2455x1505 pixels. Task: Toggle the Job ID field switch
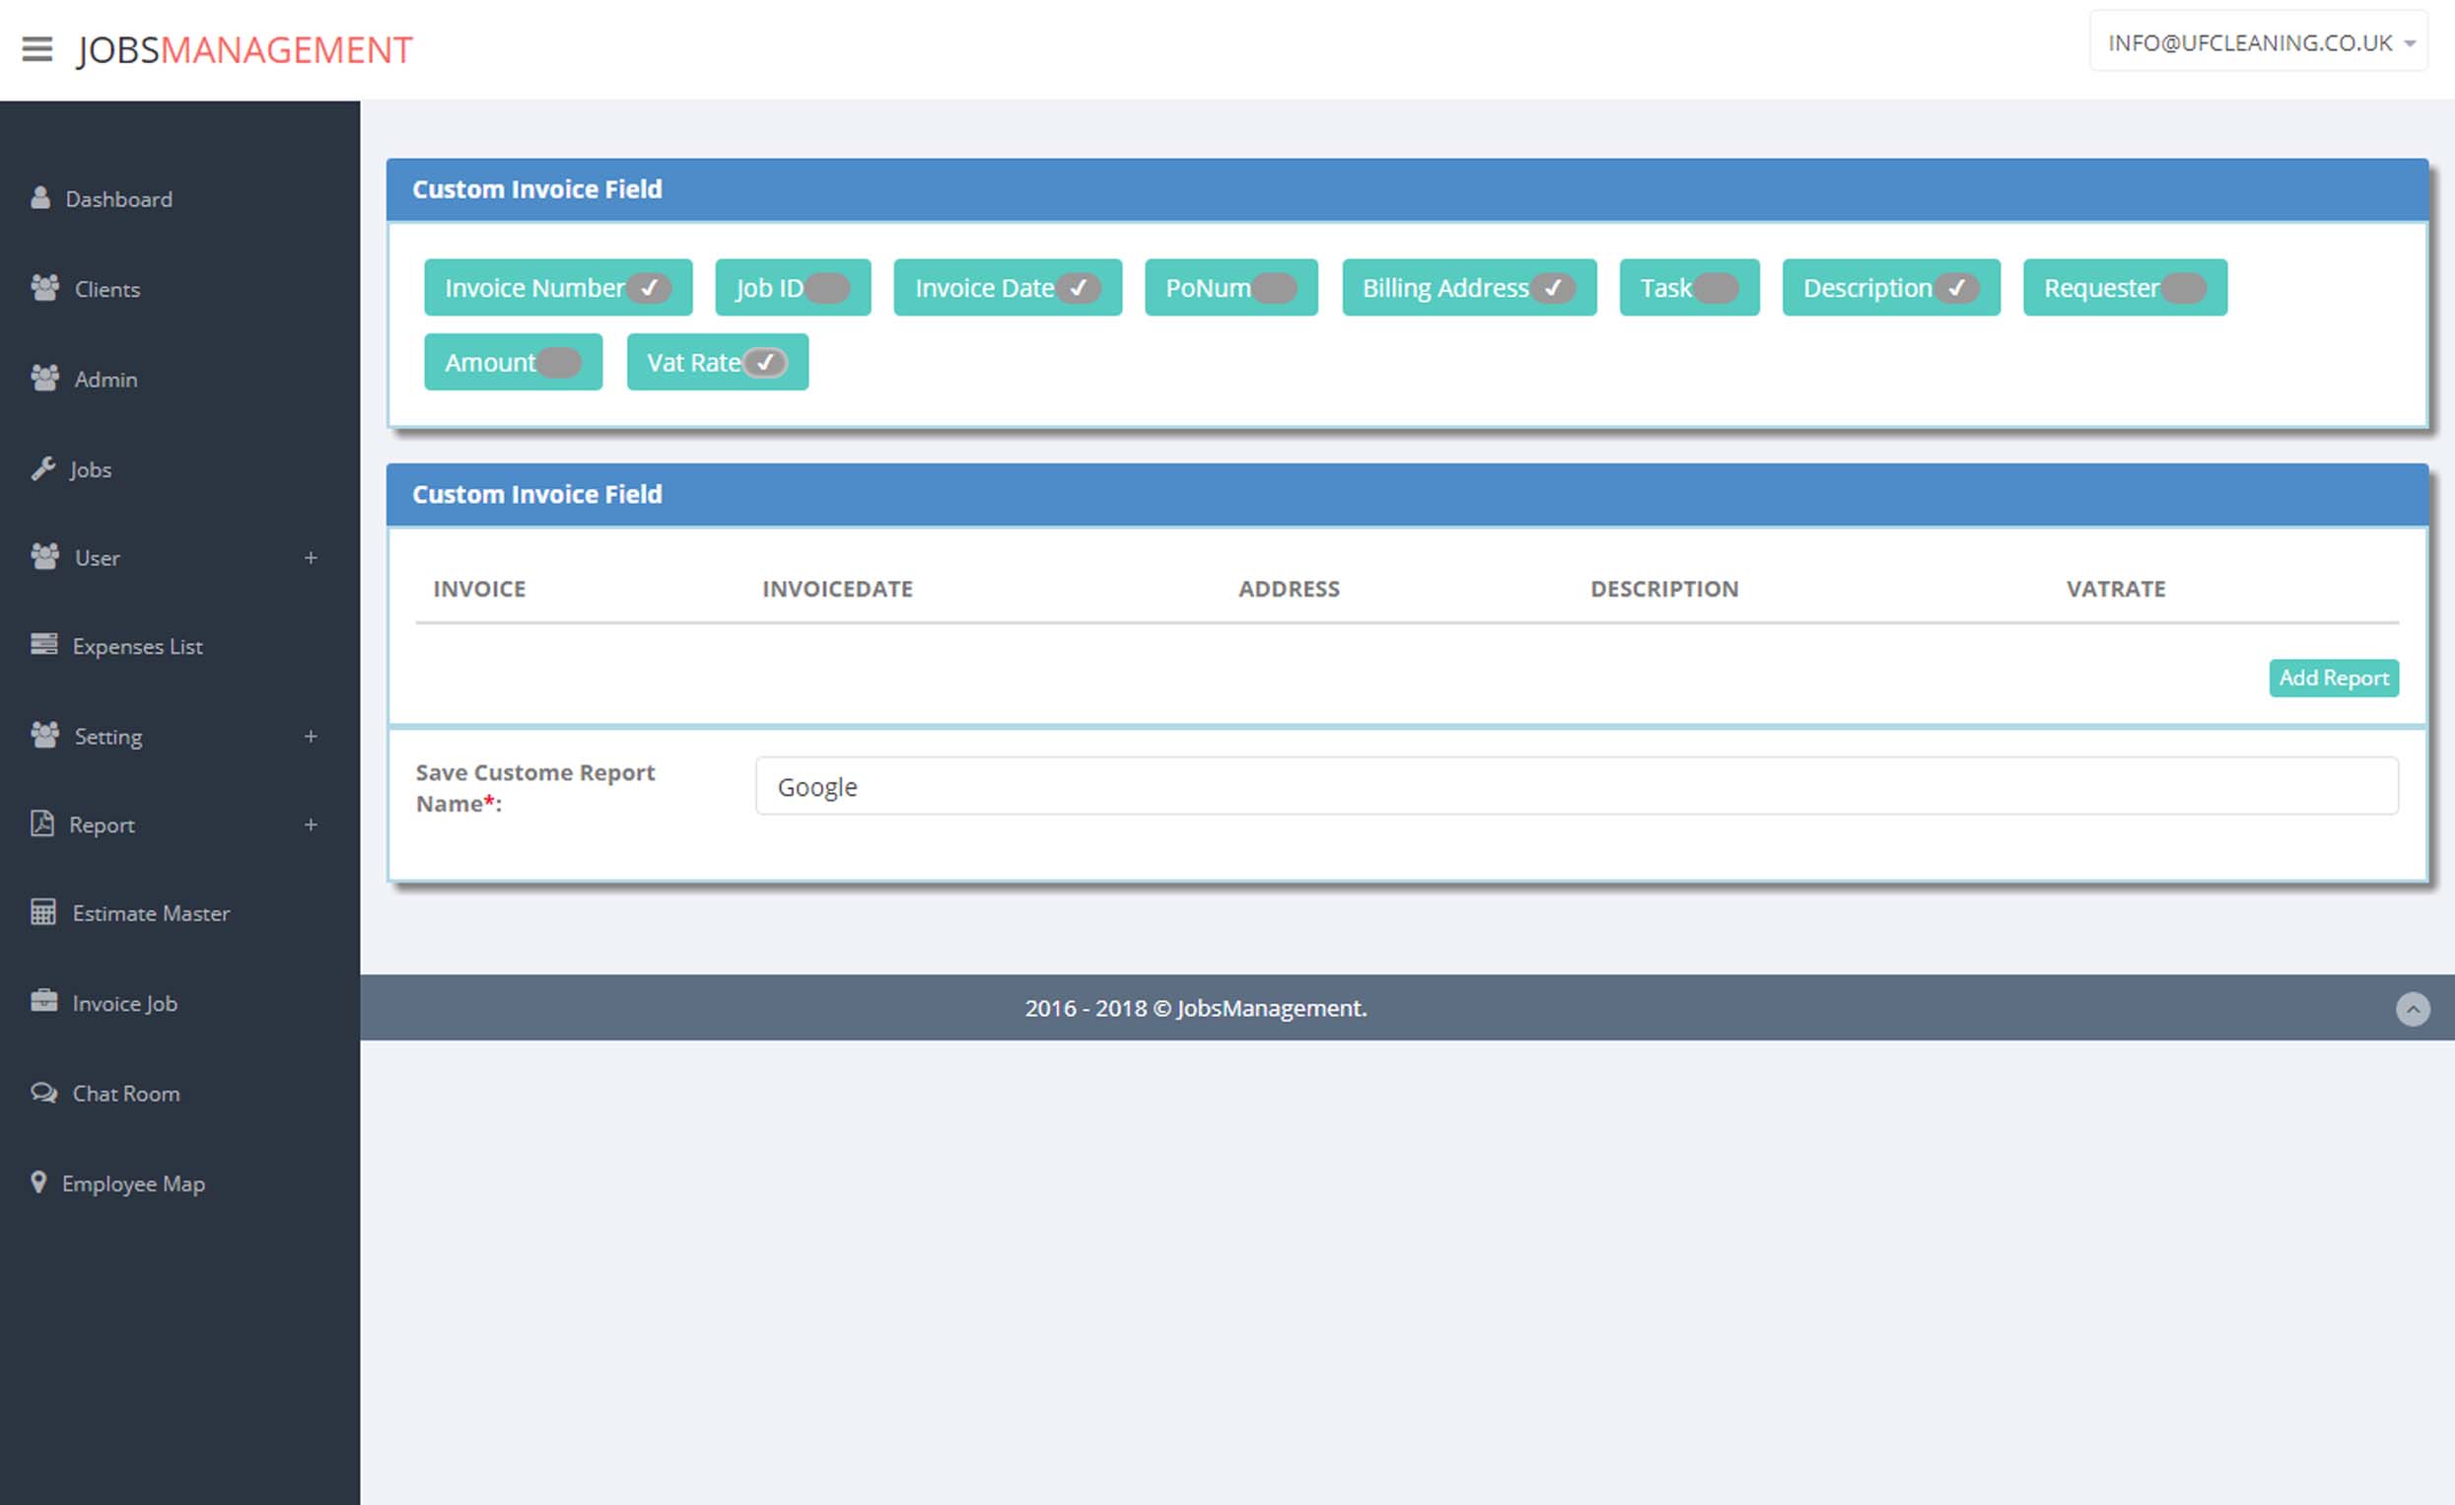point(827,288)
